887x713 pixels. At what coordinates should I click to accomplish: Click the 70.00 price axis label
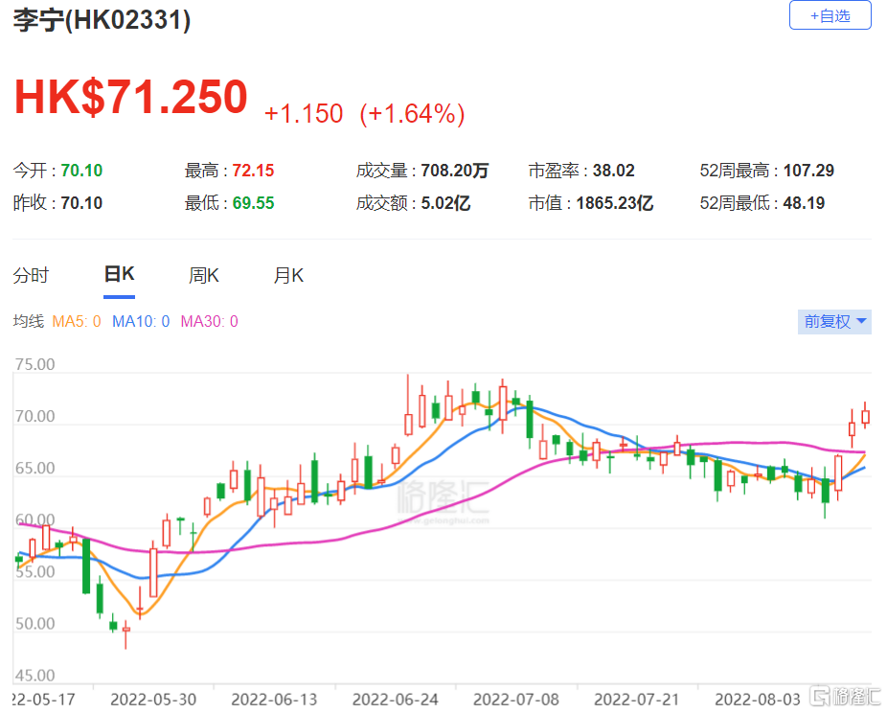35,416
